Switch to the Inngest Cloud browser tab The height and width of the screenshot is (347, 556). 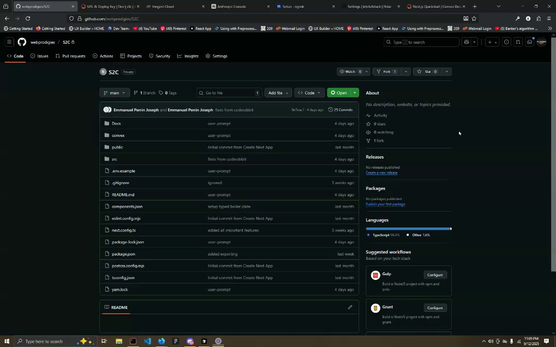175,6
